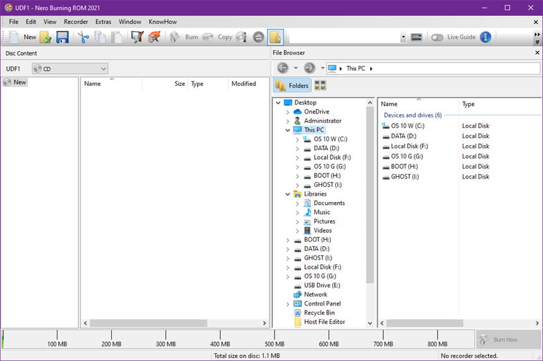Select DATA (D:) in the drives list
543x361 pixels.
pyautogui.click(x=403, y=136)
